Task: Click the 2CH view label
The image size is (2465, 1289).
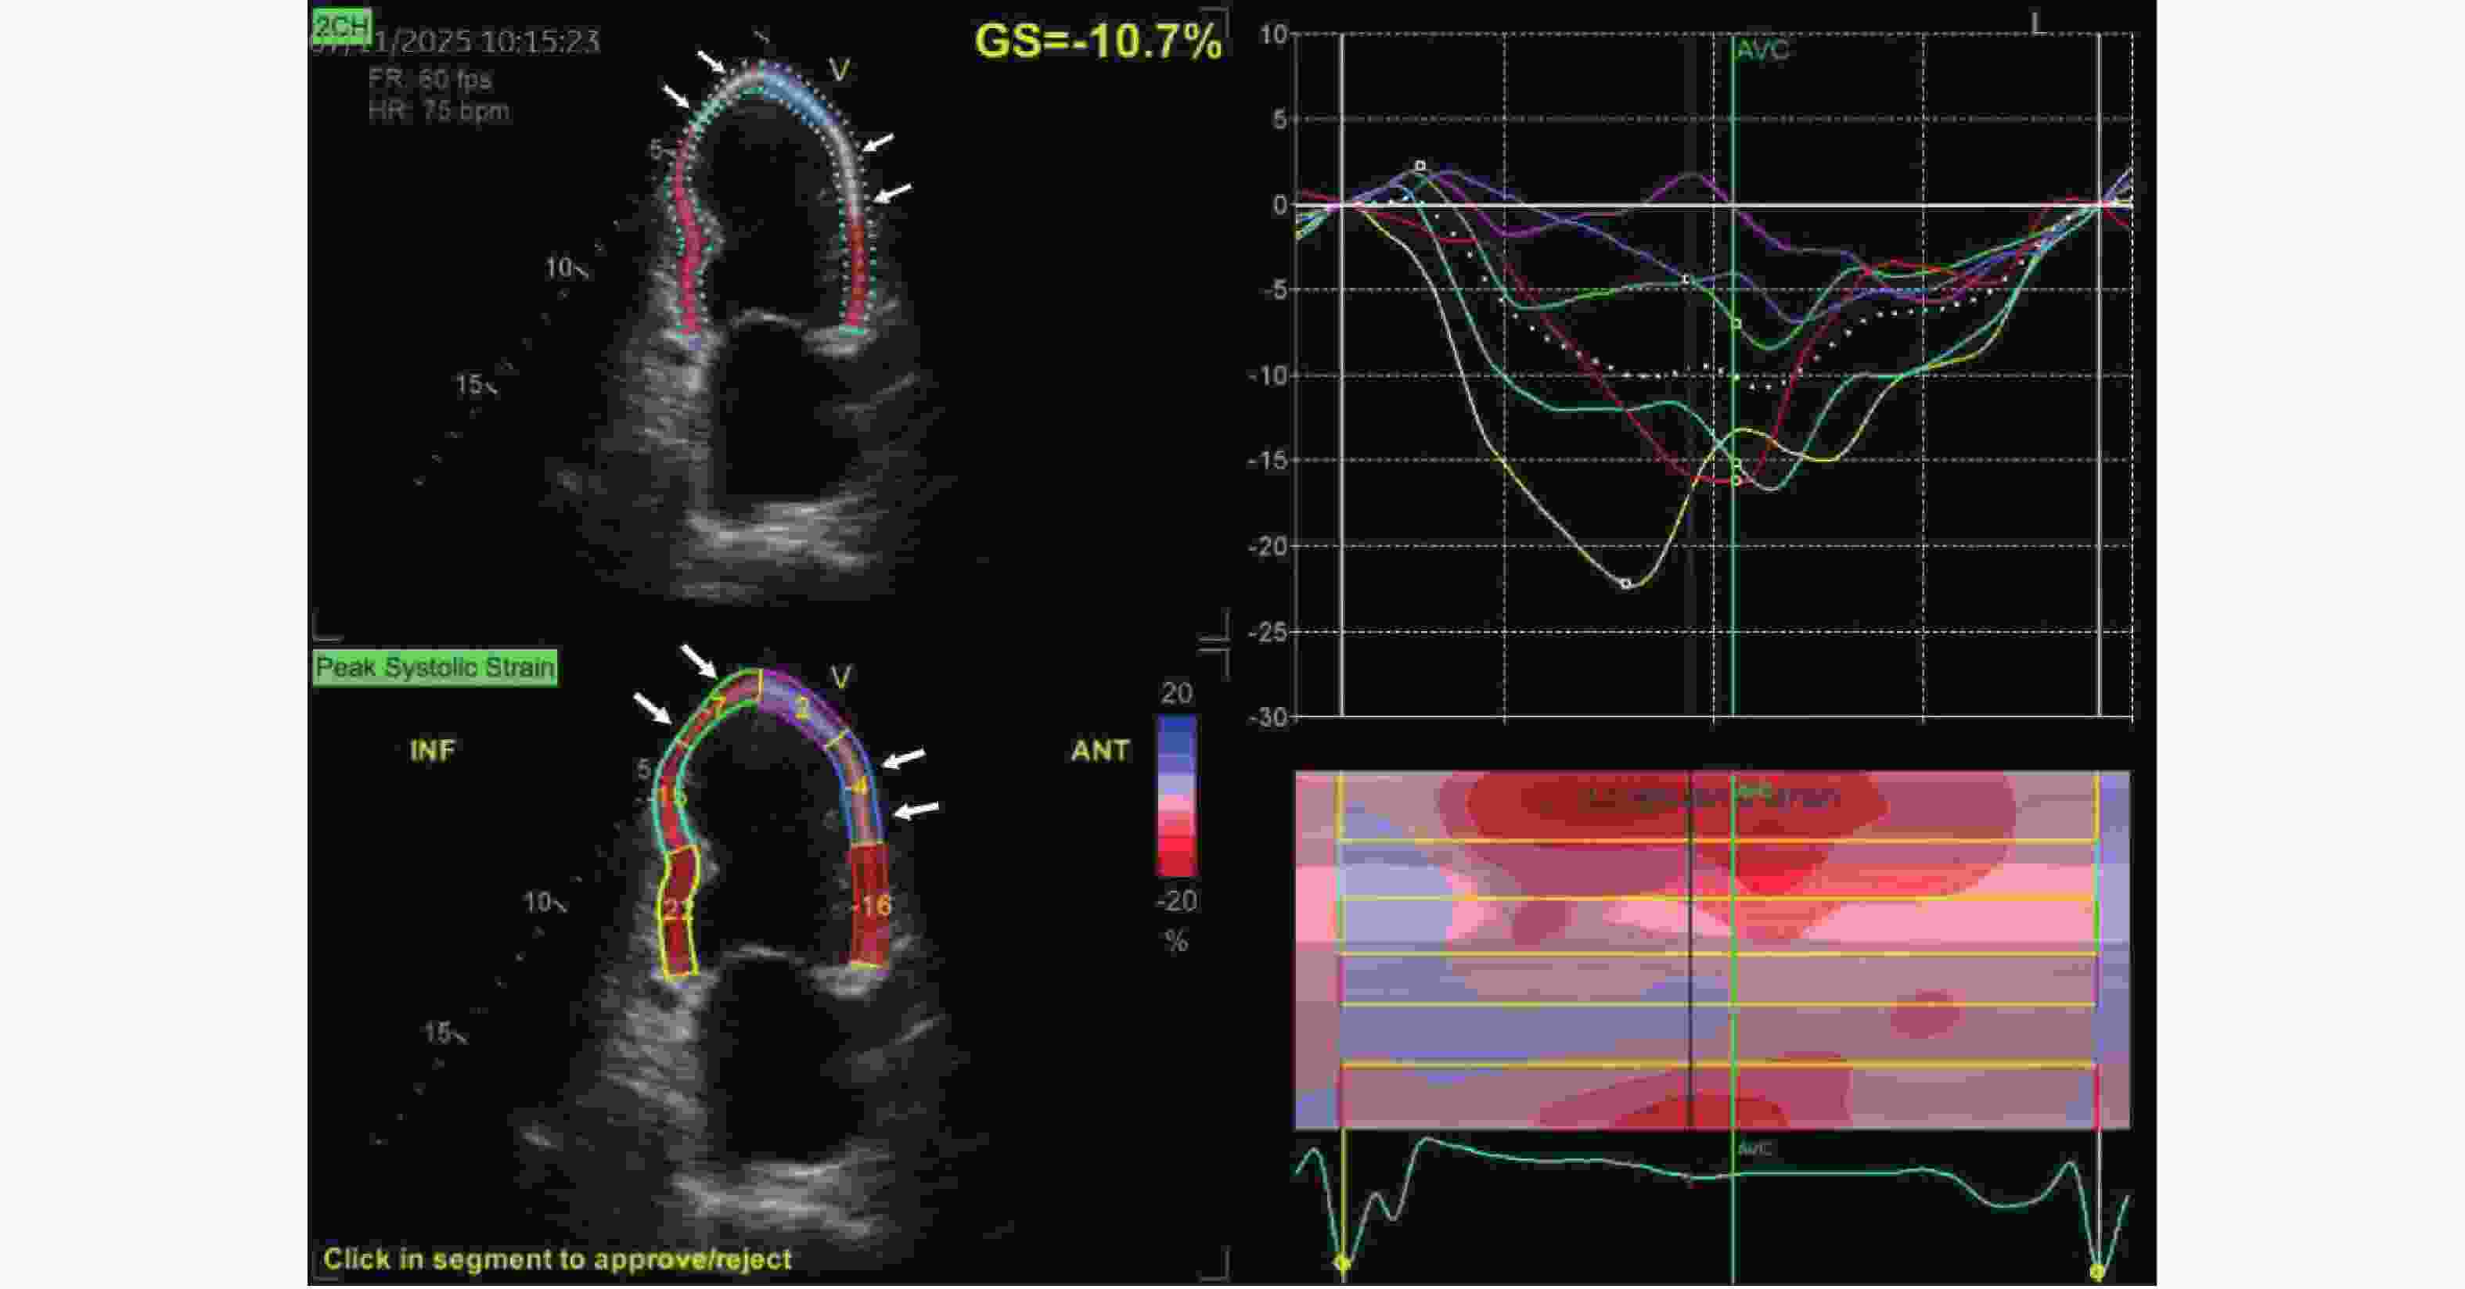Action: click(x=340, y=27)
